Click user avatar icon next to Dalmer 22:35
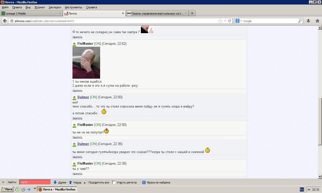The width and height of the screenshot is (322, 193). click(x=74, y=144)
